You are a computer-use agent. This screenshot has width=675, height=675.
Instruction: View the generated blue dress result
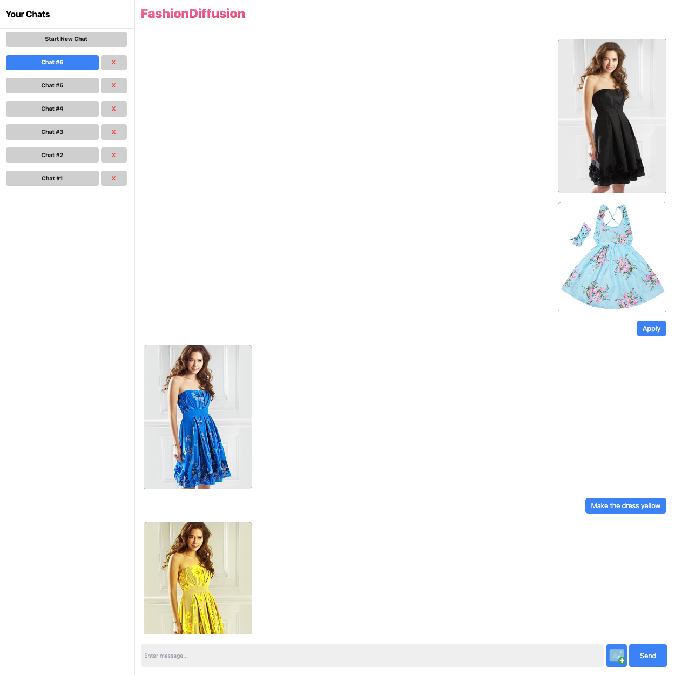tap(197, 417)
